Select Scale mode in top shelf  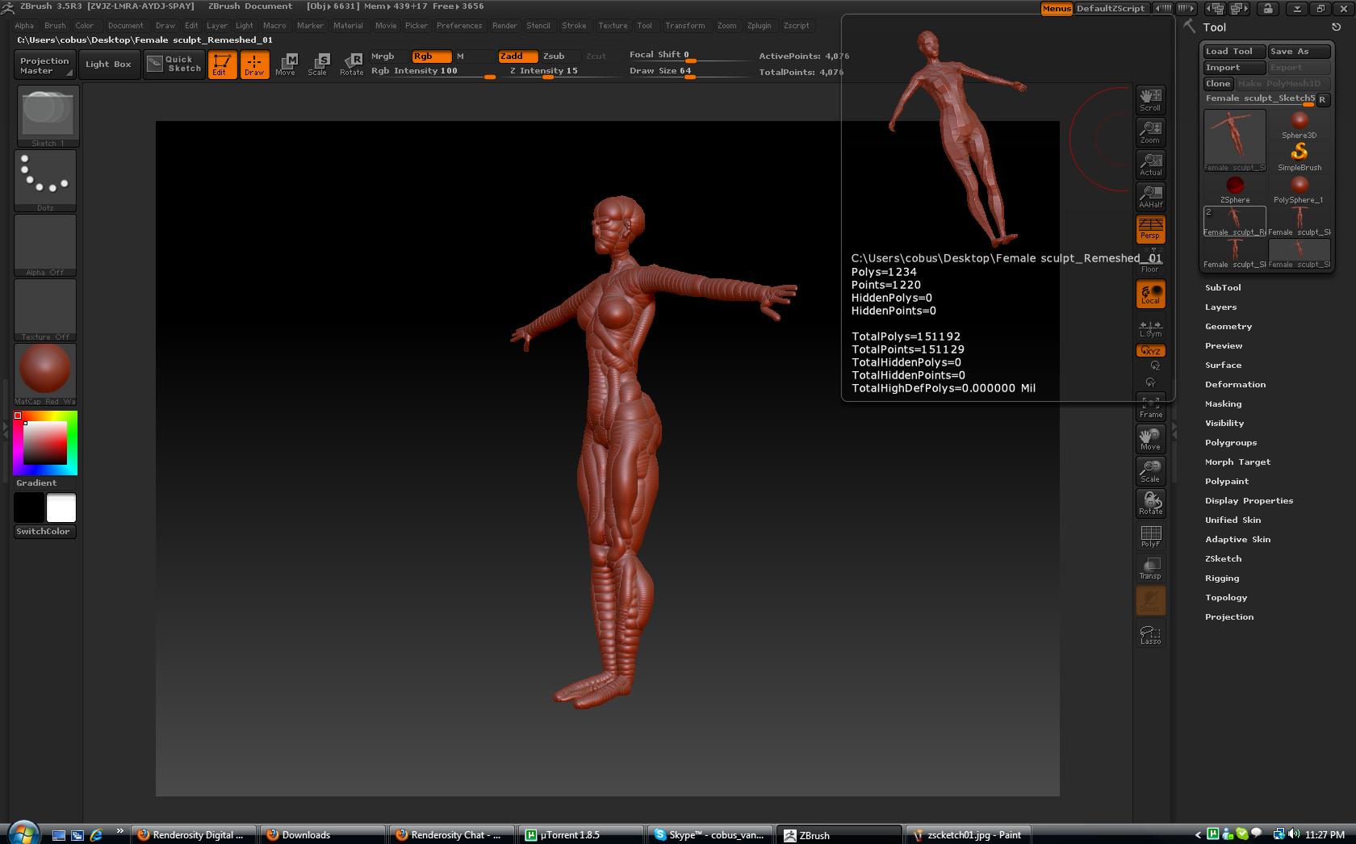(x=318, y=65)
